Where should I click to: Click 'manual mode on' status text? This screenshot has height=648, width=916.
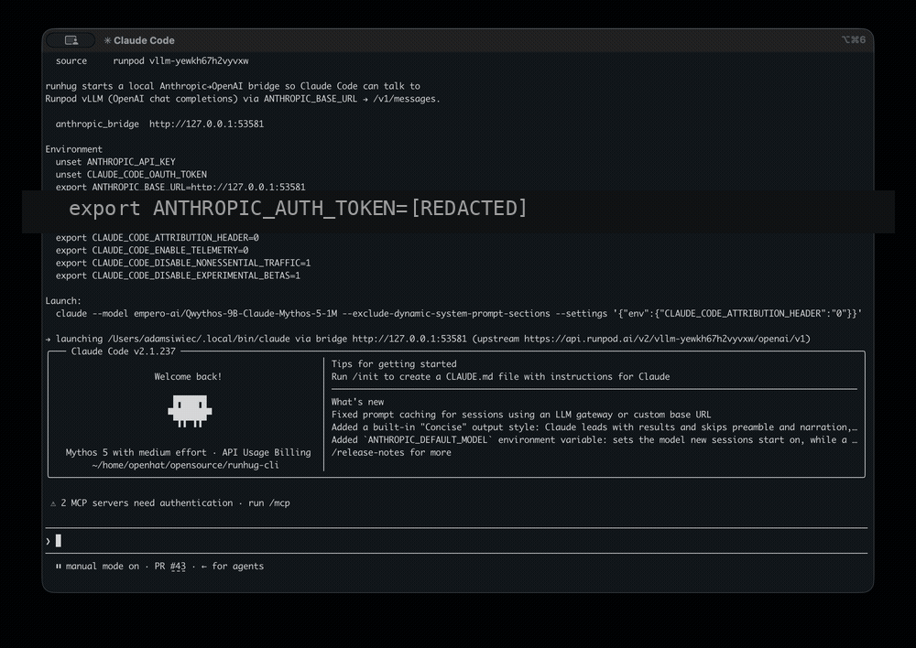pos(103,567)
